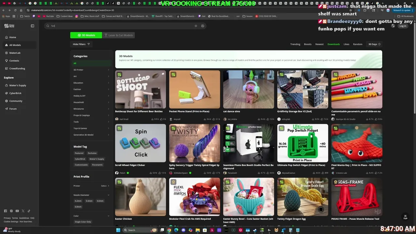Select 0.8mm nozzle diameter
Screen dimensions: 416x234
point(78,207)
